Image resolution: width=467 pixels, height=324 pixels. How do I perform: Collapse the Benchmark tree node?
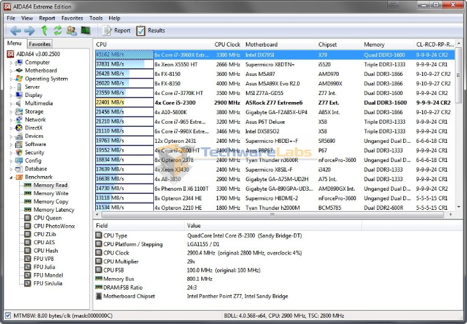coord(11,177)
